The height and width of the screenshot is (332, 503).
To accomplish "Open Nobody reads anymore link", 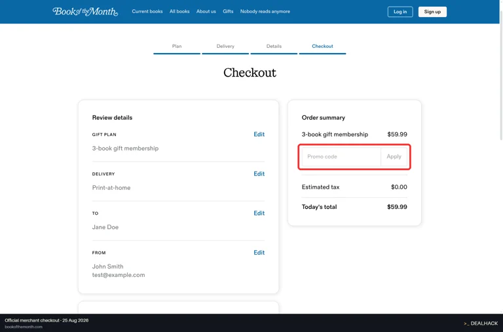I will click(x=265, y=12).
